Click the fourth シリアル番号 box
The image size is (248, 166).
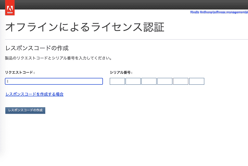(x=165, y=81)
